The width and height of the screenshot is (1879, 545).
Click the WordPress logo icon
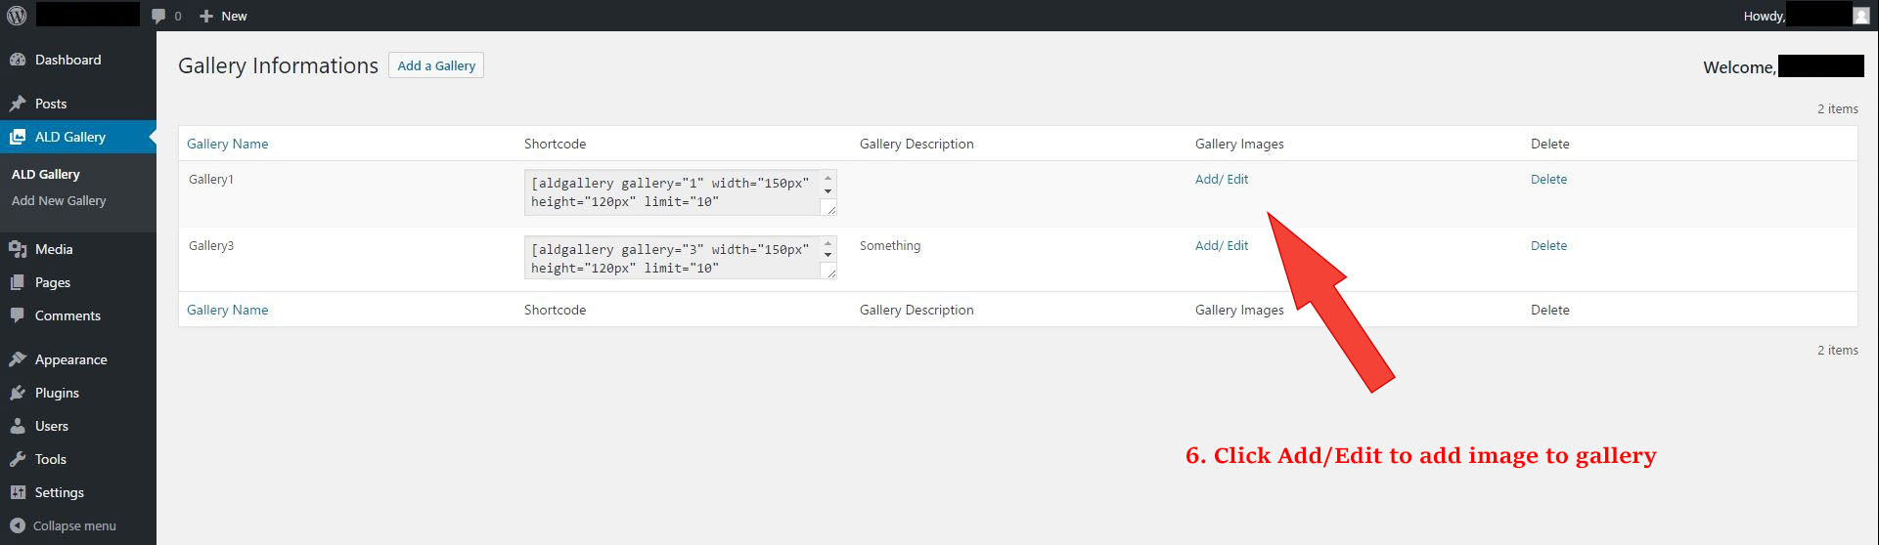point(17,16)
